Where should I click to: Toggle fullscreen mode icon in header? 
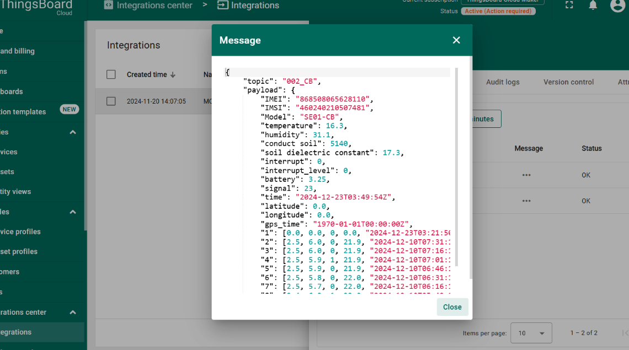tap(569, 5)
